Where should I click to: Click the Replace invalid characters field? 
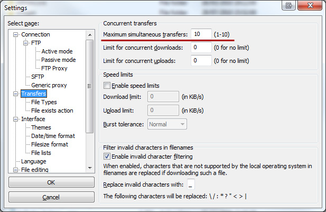191,185
